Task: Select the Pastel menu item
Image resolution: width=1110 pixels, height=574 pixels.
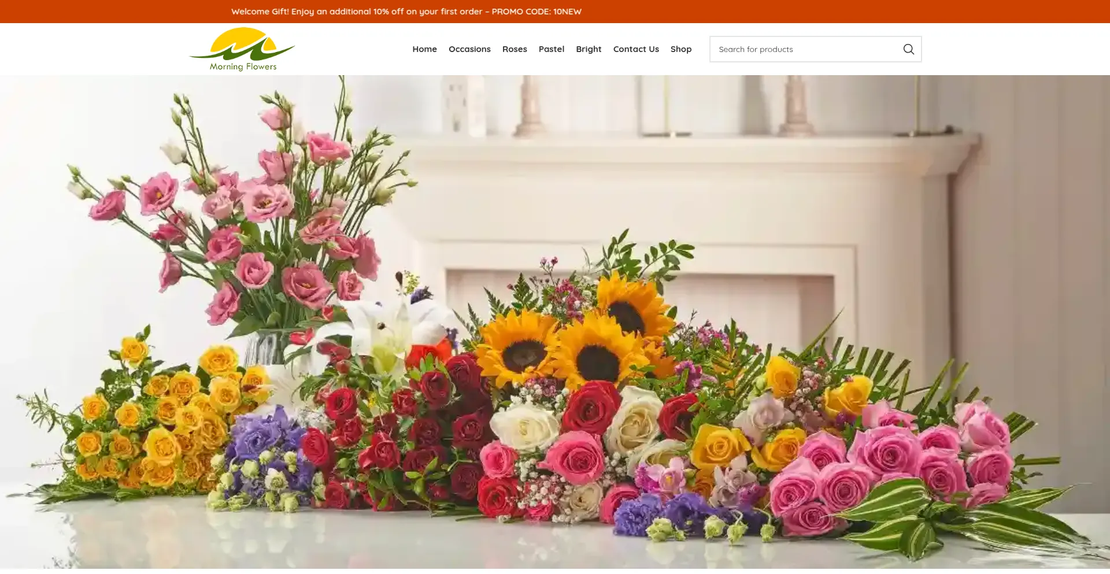Action: click(551, 49)
